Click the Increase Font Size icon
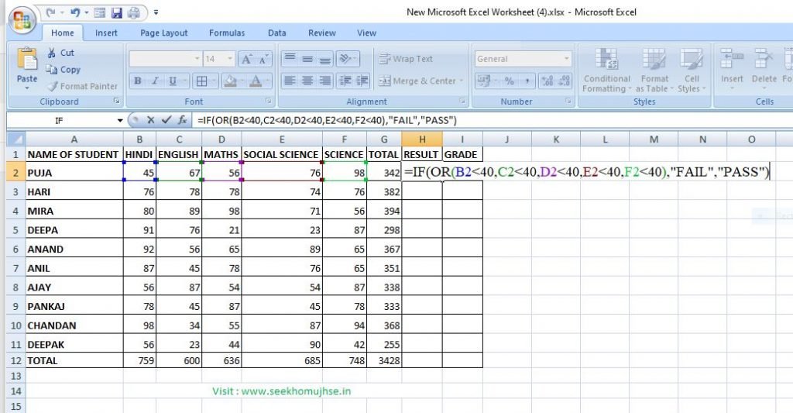The height and width of the screenshot is (413, 793). pyautogui.click(x=246, y=59)
